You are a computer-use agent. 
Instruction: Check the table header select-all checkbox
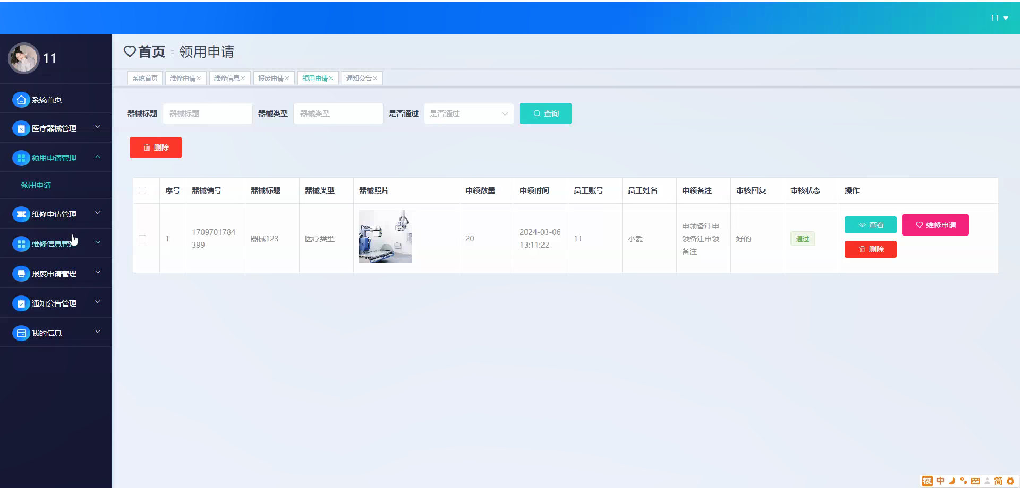point(142,190)
